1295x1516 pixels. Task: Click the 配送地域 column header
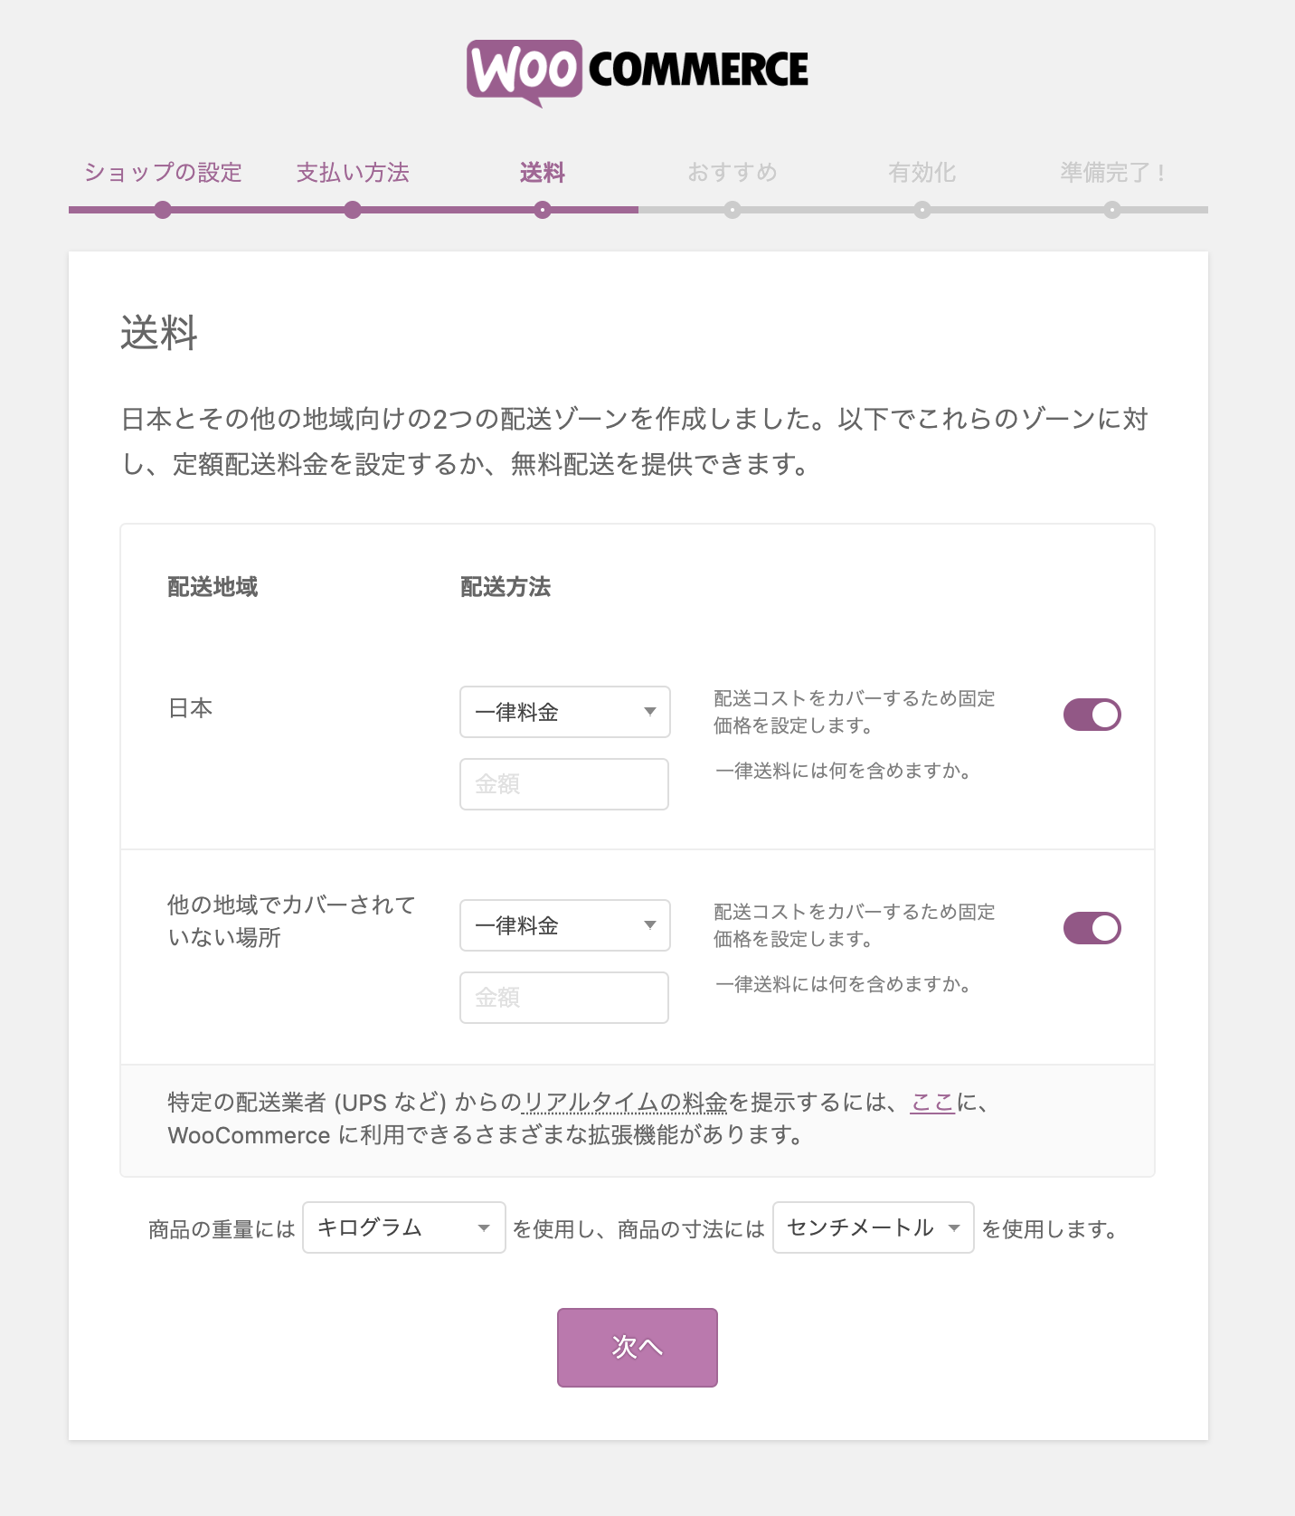click(x=213, y=587)
